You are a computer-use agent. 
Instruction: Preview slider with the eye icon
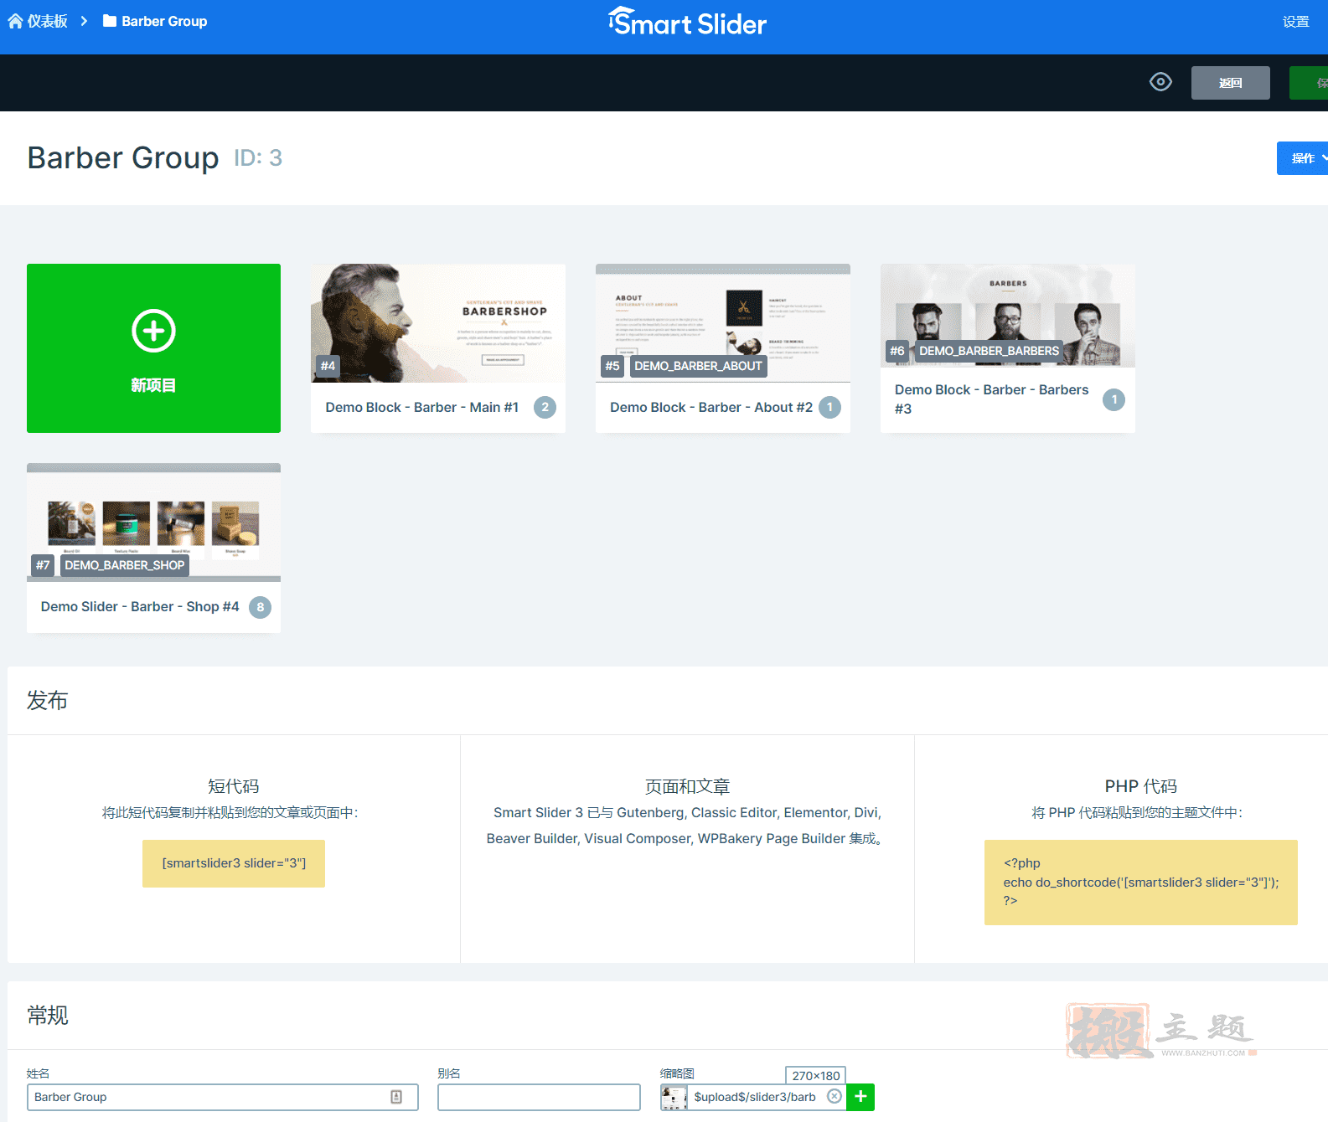tap(1160, 82)
